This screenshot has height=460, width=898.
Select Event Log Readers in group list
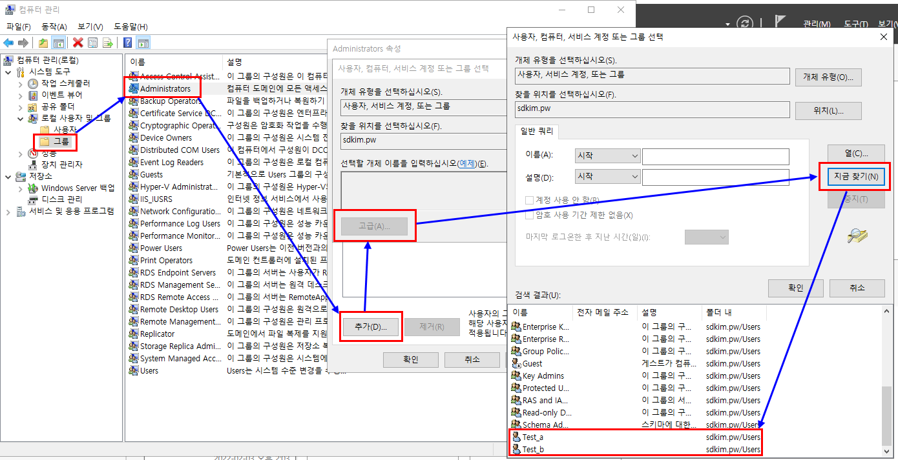pos(172,163)
